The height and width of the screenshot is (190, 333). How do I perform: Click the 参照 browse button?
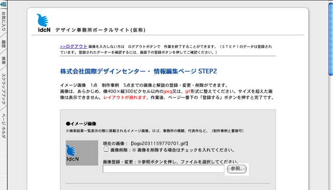(236, 169)
